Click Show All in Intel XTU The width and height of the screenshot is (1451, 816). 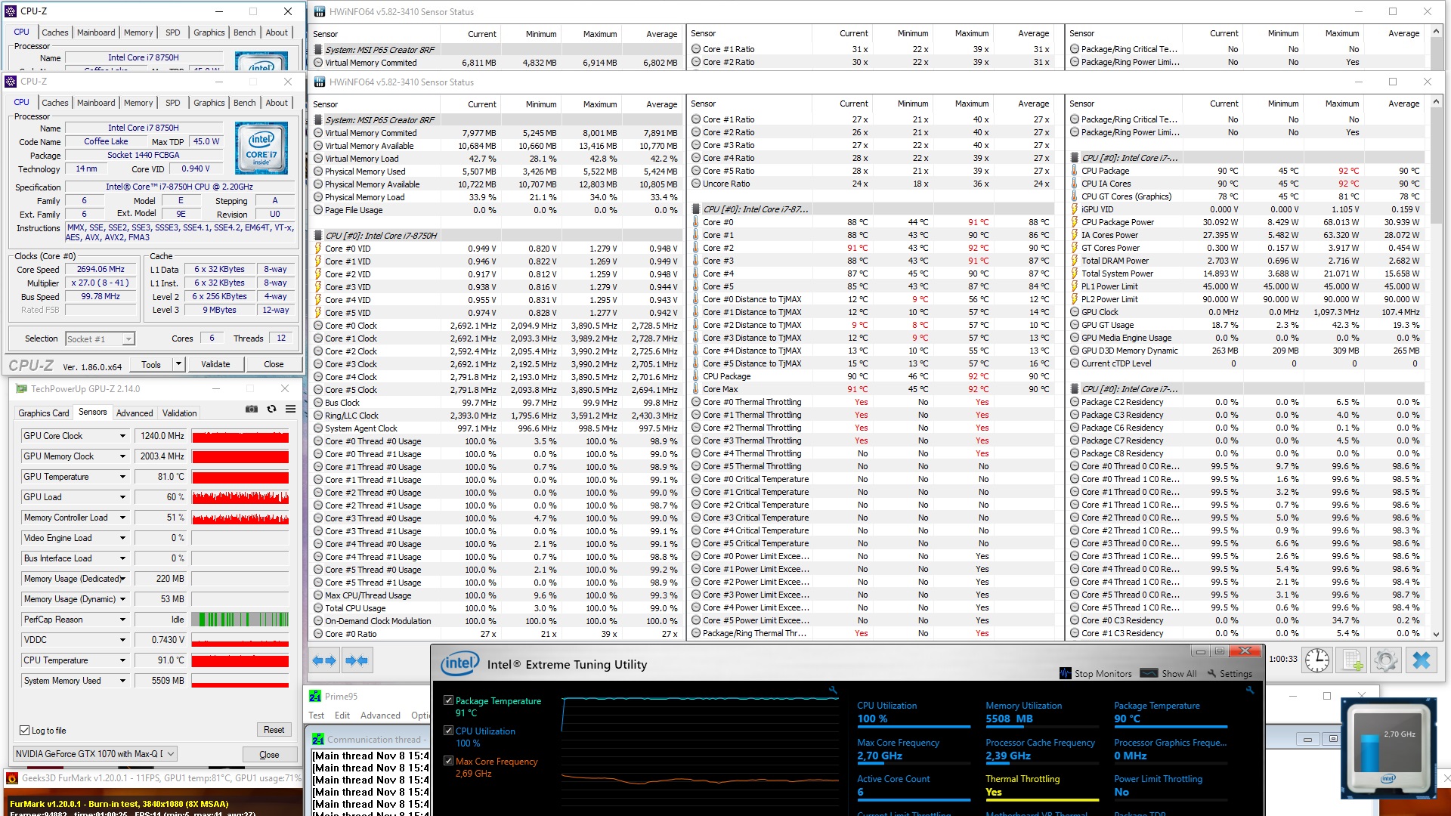pos(1168,673)
